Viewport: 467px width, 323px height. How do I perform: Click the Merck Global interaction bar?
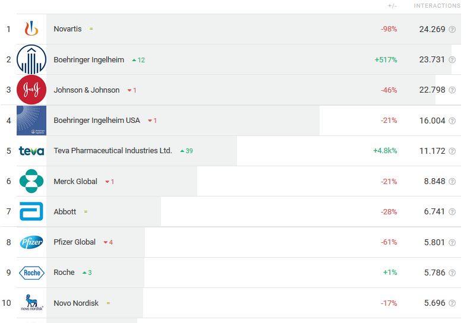(122, 181)
